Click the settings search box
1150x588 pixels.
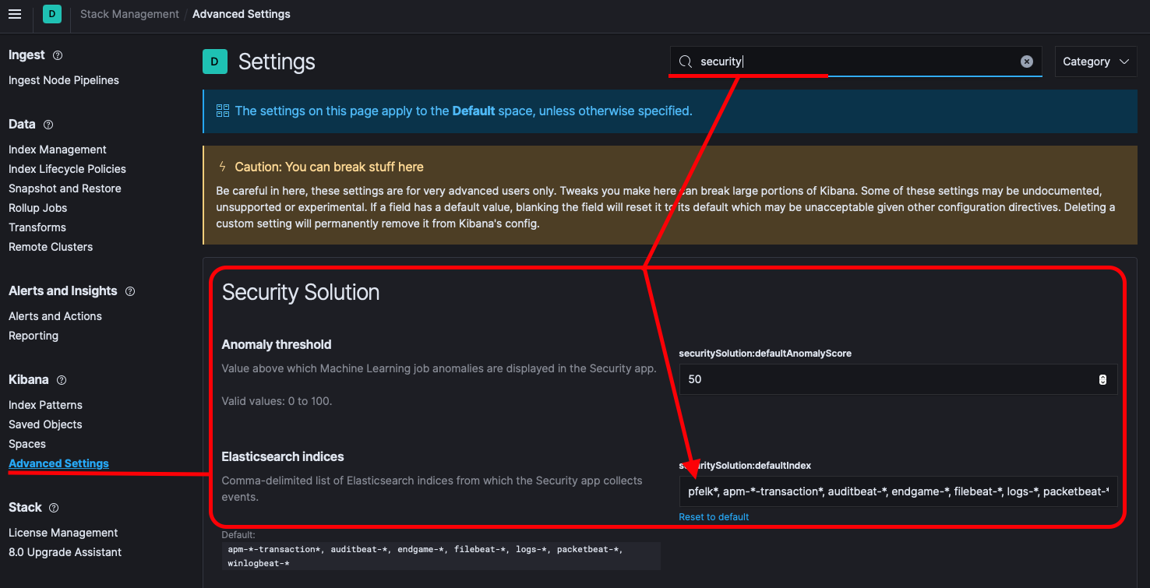857,62
